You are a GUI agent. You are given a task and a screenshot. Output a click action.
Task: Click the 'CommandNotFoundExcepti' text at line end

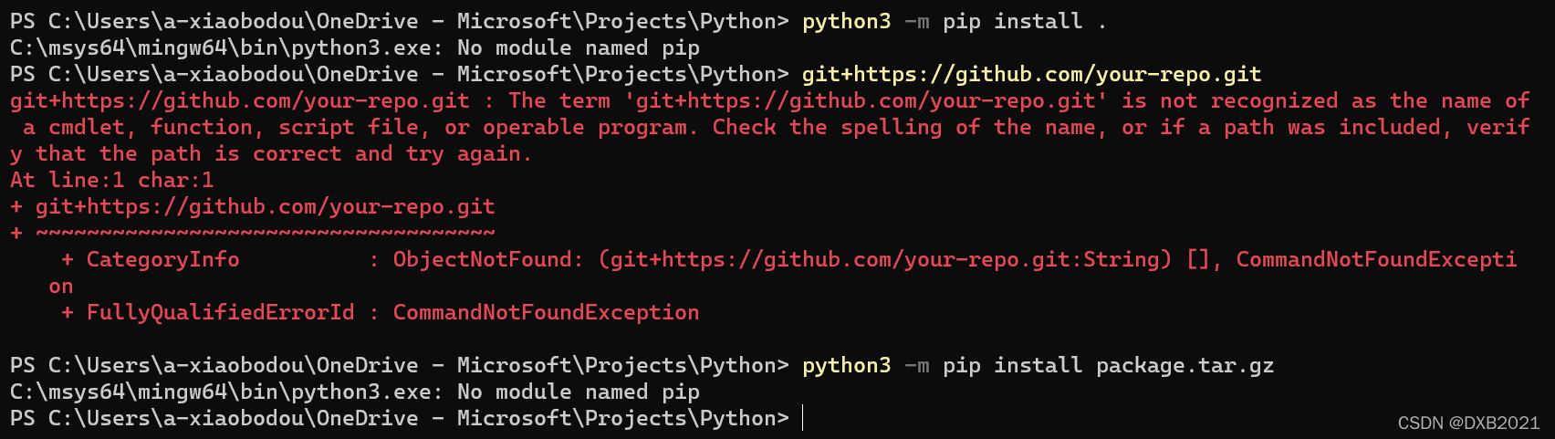1376,259
